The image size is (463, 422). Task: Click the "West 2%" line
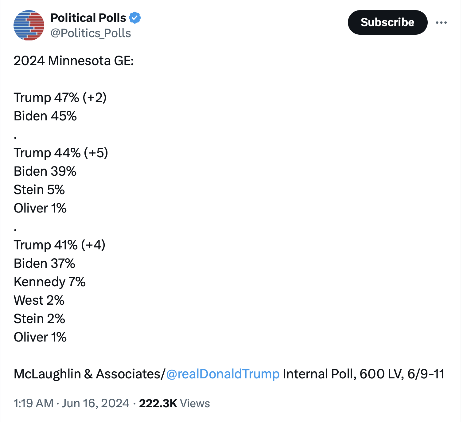[39, 300]
